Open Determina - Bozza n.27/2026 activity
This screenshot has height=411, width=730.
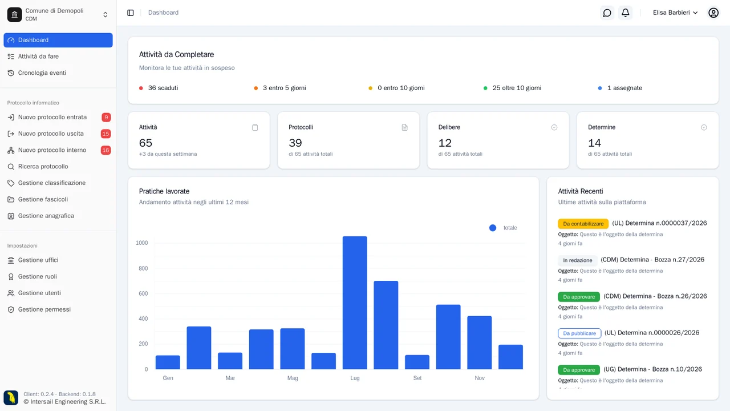pos(652,260)
